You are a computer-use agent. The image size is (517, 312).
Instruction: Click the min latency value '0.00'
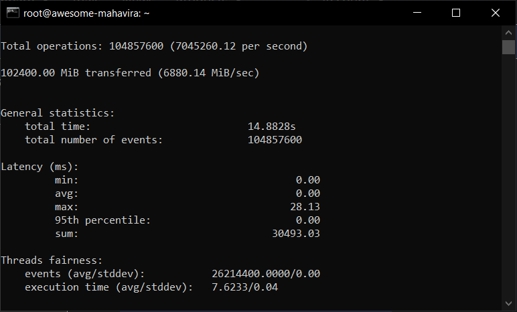point(308,180)
